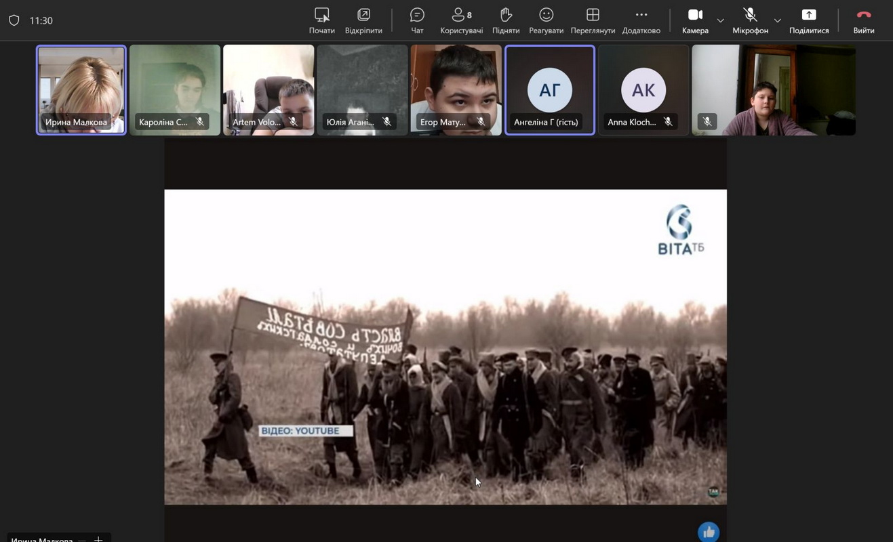The height and width of the screenshot is (542, 893).
Task: Open the Переглянути view layout menu
Action: coord(593,20)
